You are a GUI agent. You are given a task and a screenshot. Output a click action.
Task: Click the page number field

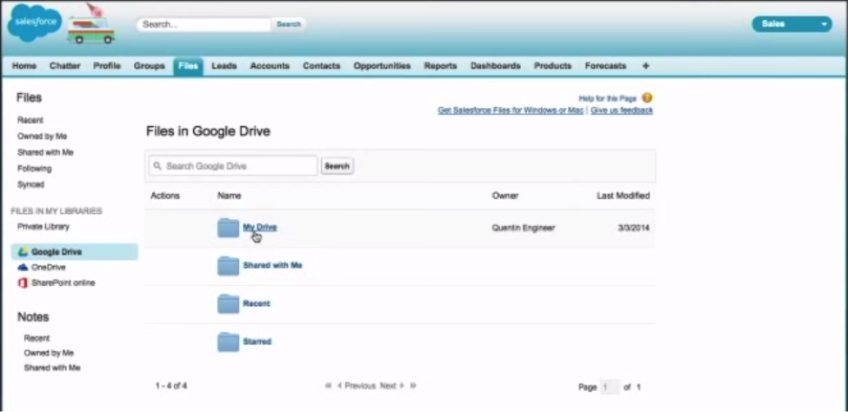tap(610, 387)
